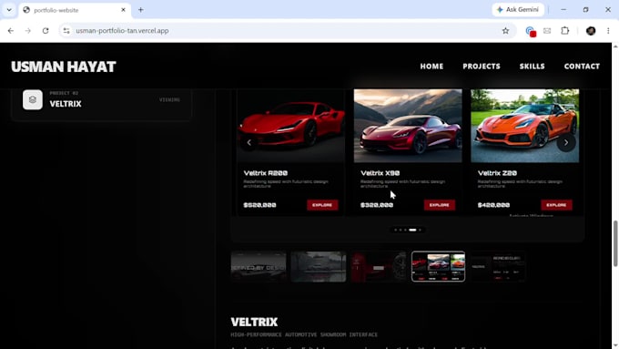Open the second gray car preview thumbnail

click(x=319, y=267)
